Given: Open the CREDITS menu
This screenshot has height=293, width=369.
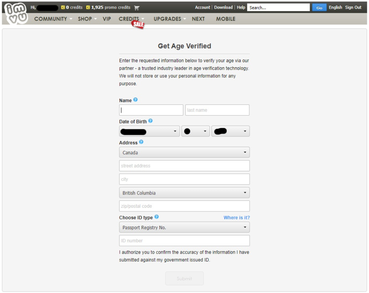Looking at the screenshot, I should [129, 19].
